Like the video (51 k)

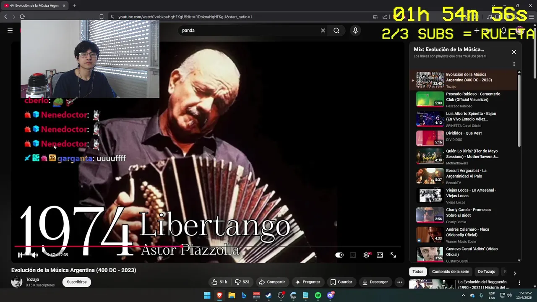click(x=219, y=282)
